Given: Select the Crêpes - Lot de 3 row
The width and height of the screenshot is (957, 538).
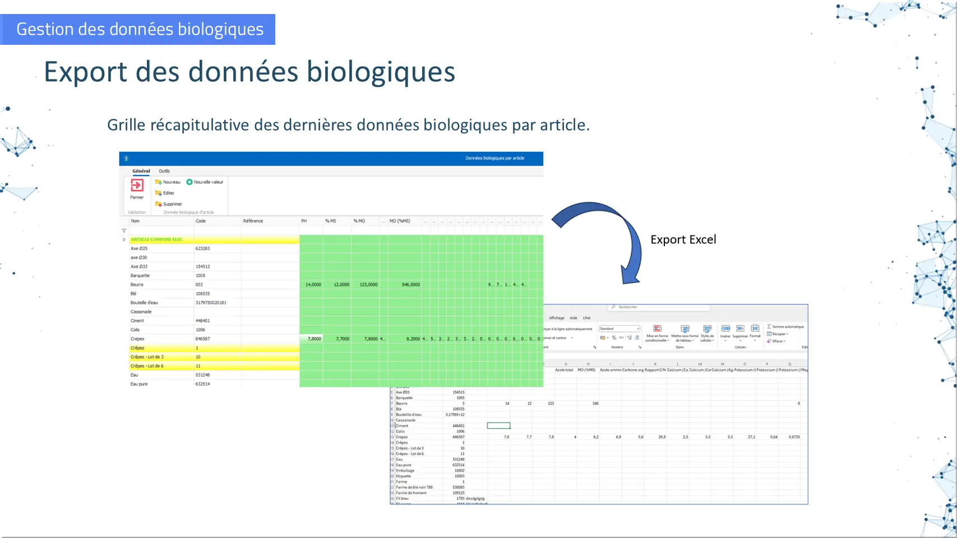Looking at the screenshot, I should (x=147, y=357).
